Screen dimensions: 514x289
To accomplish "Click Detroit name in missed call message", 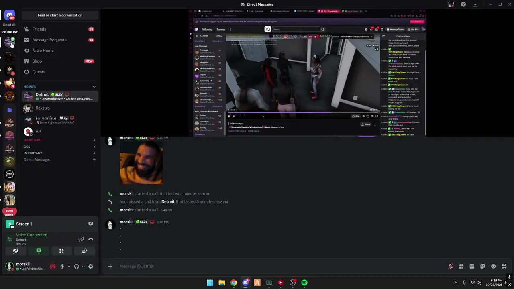I will click(x=168, y=202).
